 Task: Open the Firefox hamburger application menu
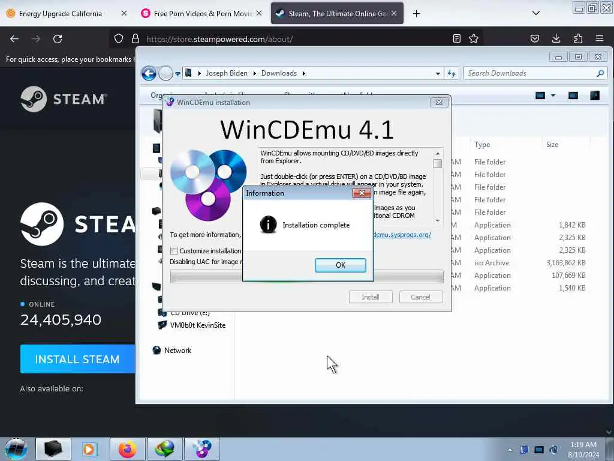(x=600, y=38)
